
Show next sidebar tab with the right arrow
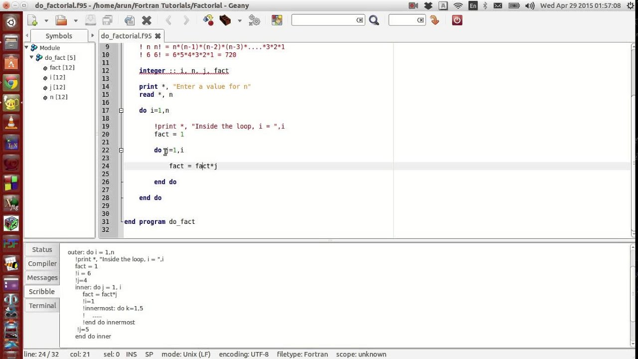(92, 36)
